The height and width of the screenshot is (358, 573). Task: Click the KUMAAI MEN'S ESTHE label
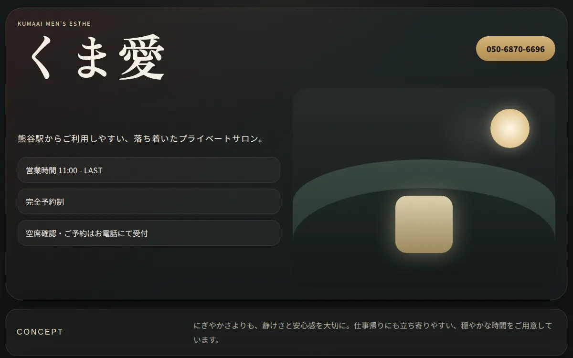54,24
